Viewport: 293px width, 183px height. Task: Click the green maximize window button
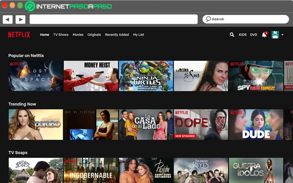coord(20,5)
